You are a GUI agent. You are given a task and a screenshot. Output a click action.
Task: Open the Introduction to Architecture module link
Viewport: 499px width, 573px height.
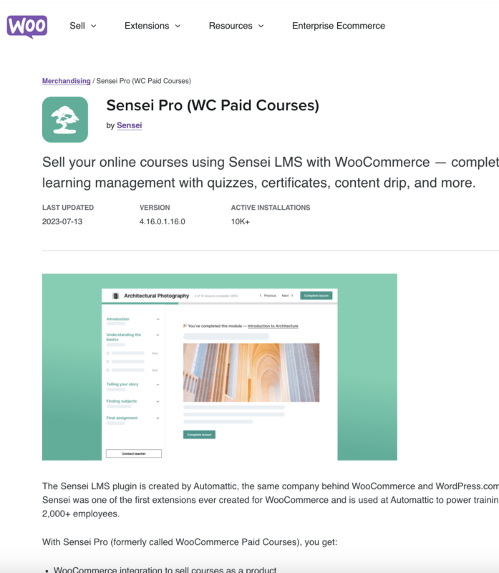tap(273, 324)
